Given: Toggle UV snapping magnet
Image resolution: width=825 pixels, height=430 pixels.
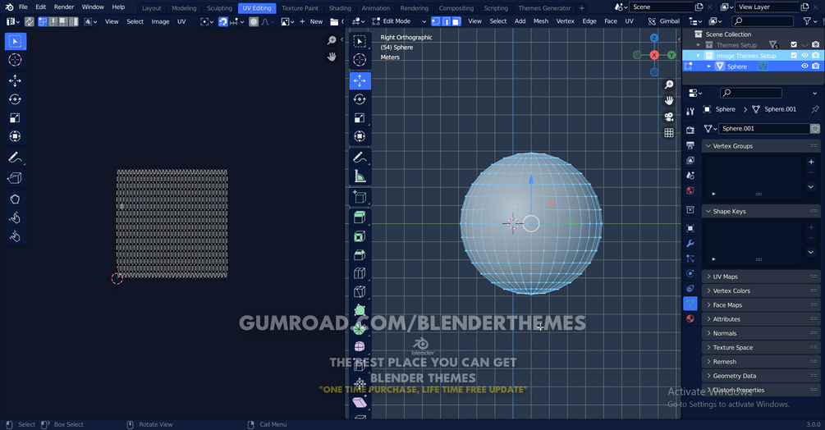Looking at the screenshot, I should [223, 21].
